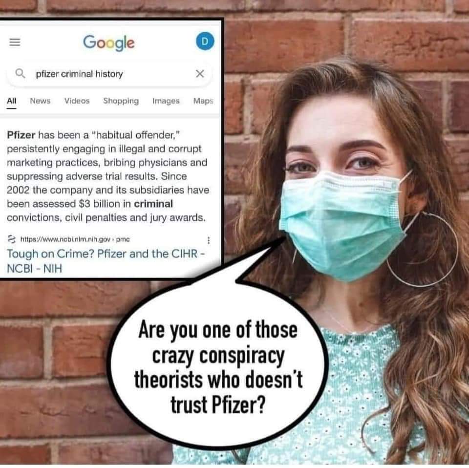Switch to the Videos tab
The height and width of the screenshot is (468, 469).
point(77,101)
